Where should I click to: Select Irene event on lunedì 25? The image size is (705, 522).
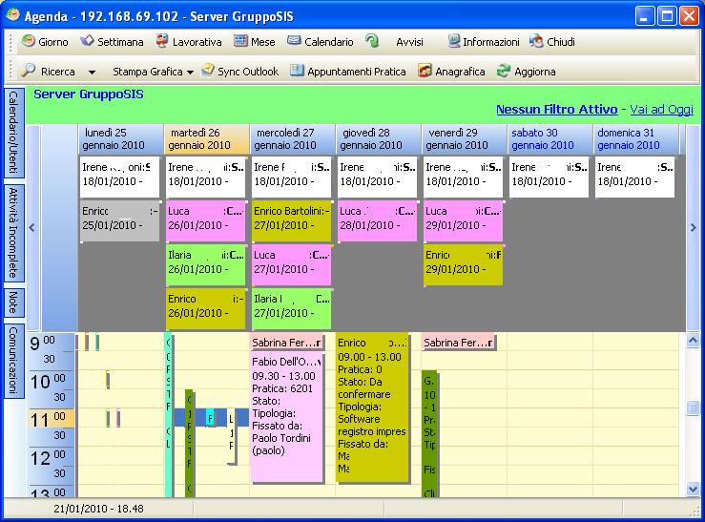pyautogui.click(x=119, y=177)
